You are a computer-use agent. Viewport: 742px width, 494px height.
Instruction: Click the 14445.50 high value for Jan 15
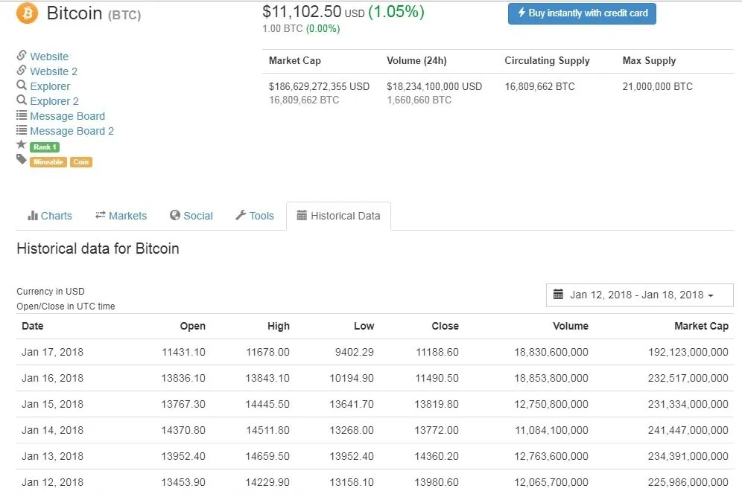267,404
